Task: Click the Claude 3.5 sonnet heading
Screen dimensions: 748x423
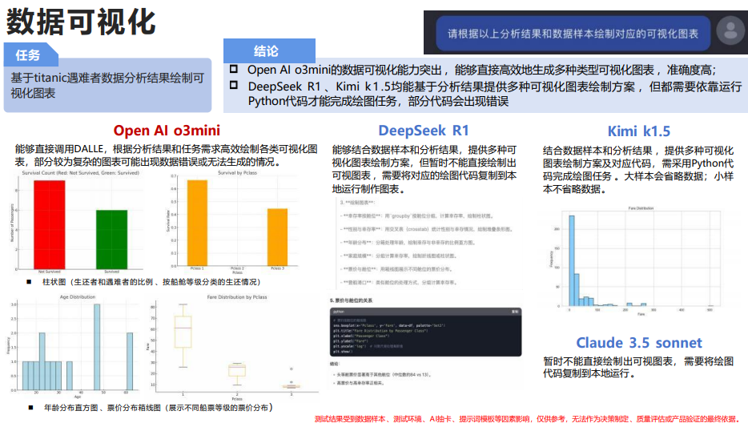Action: pos(639,343)
